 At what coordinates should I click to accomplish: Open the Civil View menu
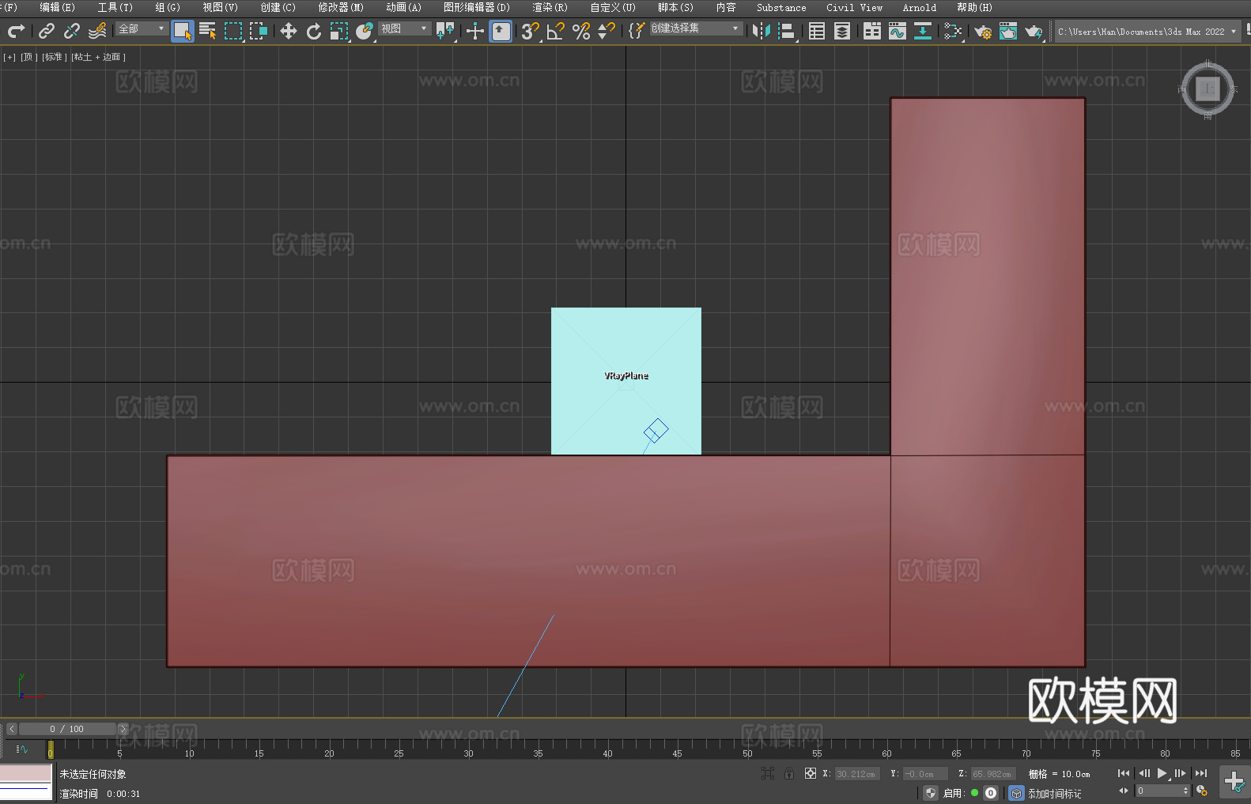point(855,7)
